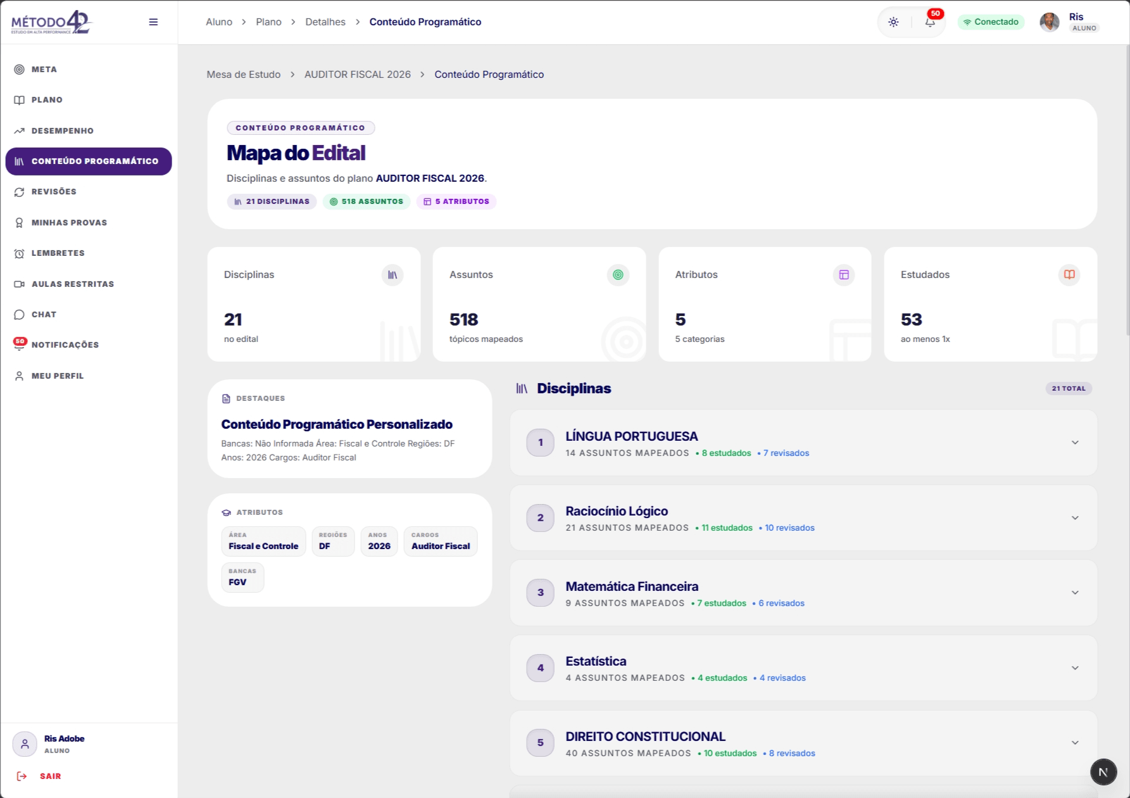Click the Meta target icon in sidebar
The height and width of the screenshot is (798, 1130).
(x=19, y=70)
